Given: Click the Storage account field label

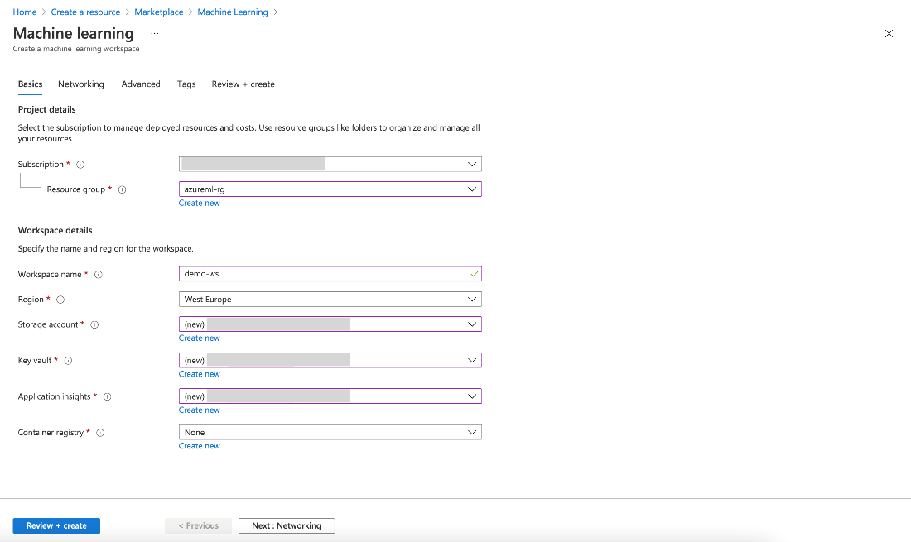Looking at the screenshot, I should [x=48, y=325].
